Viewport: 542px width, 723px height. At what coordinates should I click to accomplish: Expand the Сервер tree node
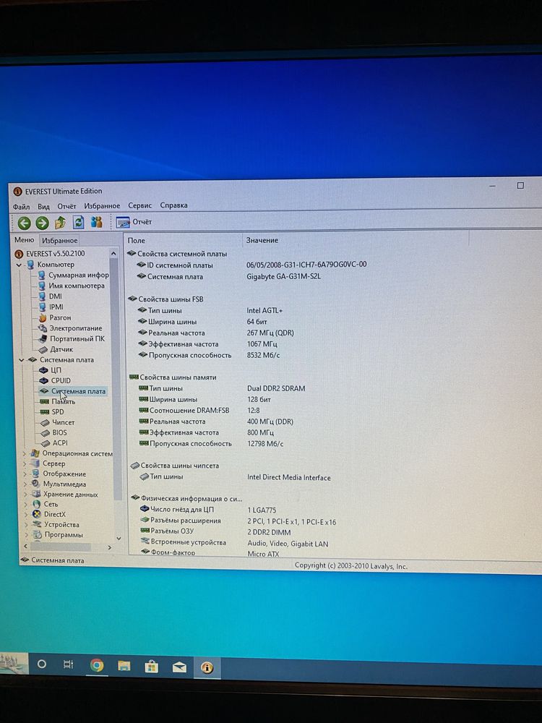coord(25,464)
